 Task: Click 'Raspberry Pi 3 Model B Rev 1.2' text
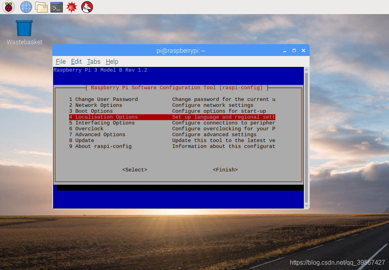[x=100, y=70]
